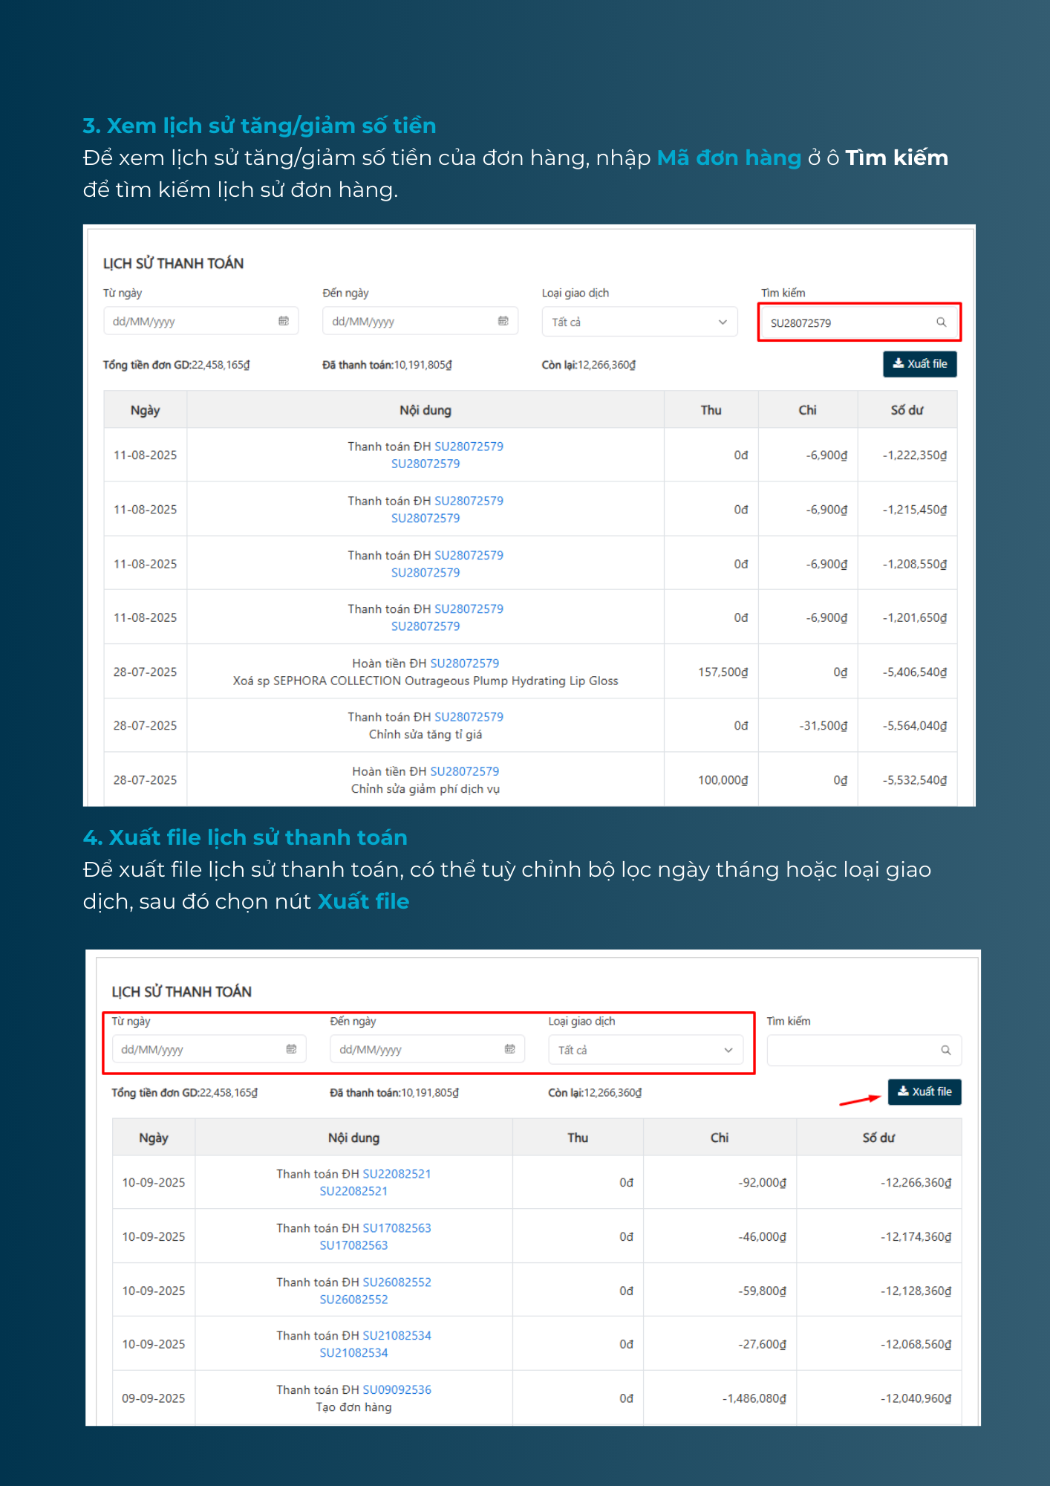
Task: Click the Số dư column header in lower table
Action: point(878,1138)
